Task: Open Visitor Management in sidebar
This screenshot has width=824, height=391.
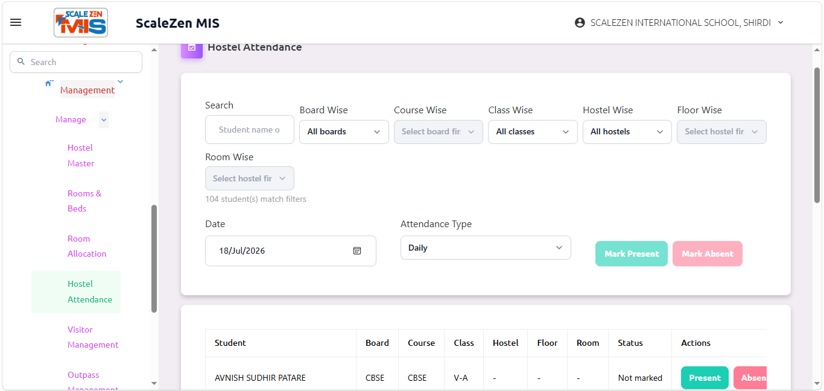Action: pyautogui.click(x=93, y=337)
